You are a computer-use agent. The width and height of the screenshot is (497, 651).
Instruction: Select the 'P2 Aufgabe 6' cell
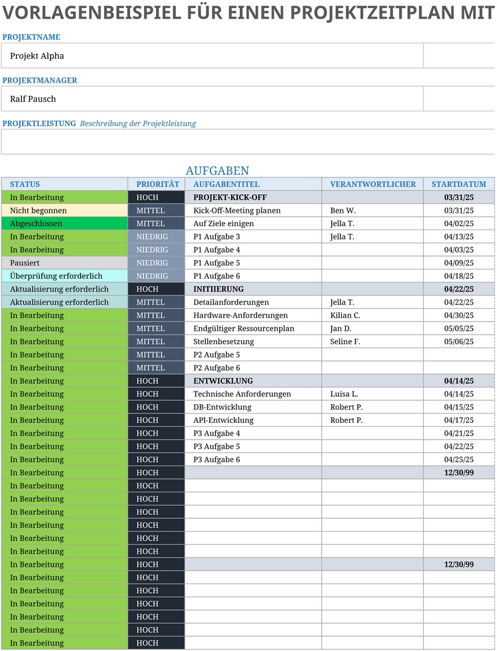pos(253,368)
